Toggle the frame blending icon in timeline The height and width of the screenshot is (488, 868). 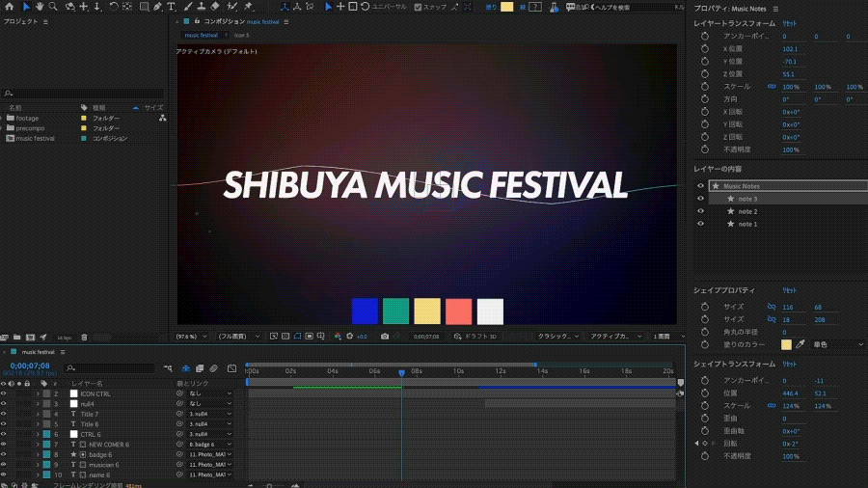coord(200,368)
